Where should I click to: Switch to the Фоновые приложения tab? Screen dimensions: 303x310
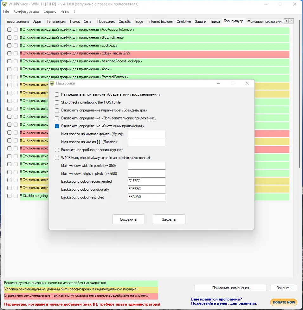265,22
